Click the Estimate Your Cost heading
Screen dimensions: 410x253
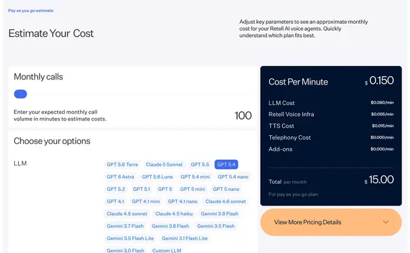(51, 33)
